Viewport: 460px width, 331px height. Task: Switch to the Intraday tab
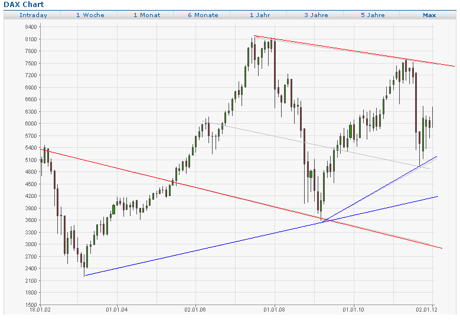(33, 15)
